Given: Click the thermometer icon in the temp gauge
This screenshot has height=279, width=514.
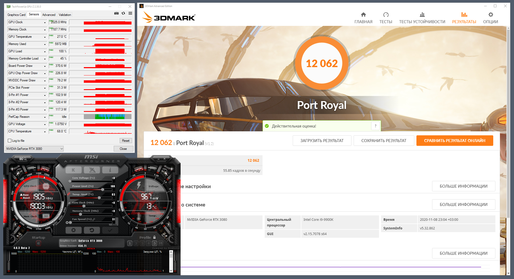Looking at the screenshot, I should (x=139, y=217).
